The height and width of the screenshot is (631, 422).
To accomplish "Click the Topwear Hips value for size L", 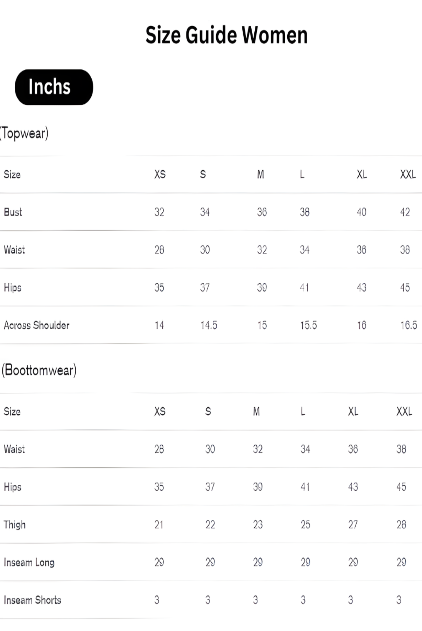I will click(304, 288).
